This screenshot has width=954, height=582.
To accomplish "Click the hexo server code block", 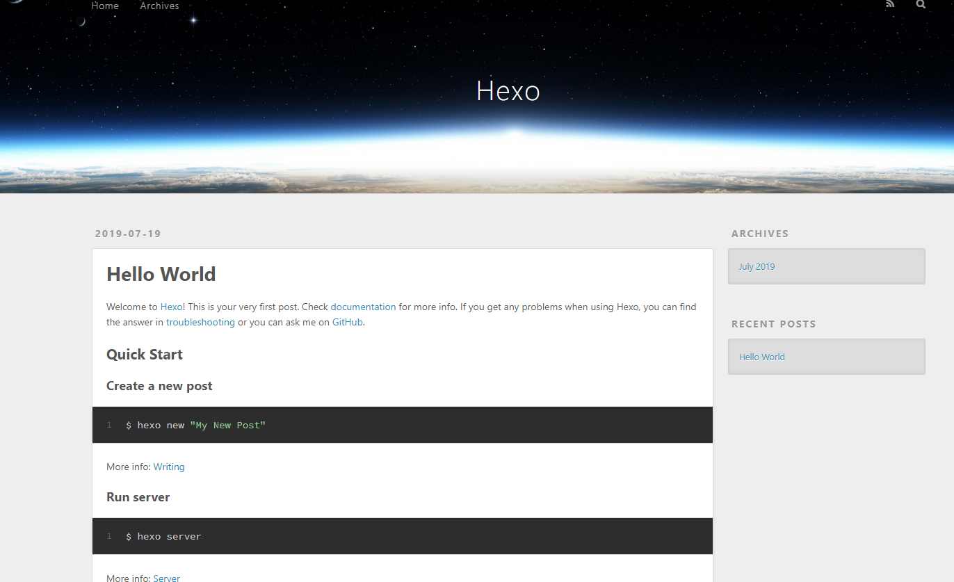I will point(402,536).
